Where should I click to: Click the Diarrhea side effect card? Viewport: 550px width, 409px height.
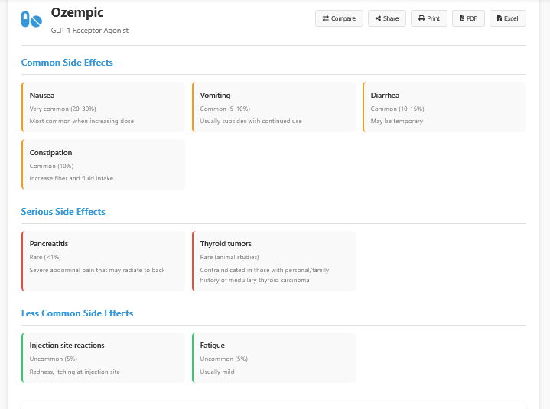tap(444, 107)
